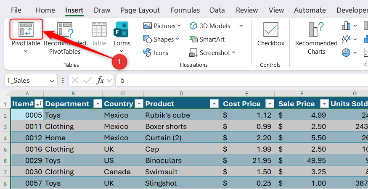
Task: Open the Formulas tab
Action: (x=185, y=10)
